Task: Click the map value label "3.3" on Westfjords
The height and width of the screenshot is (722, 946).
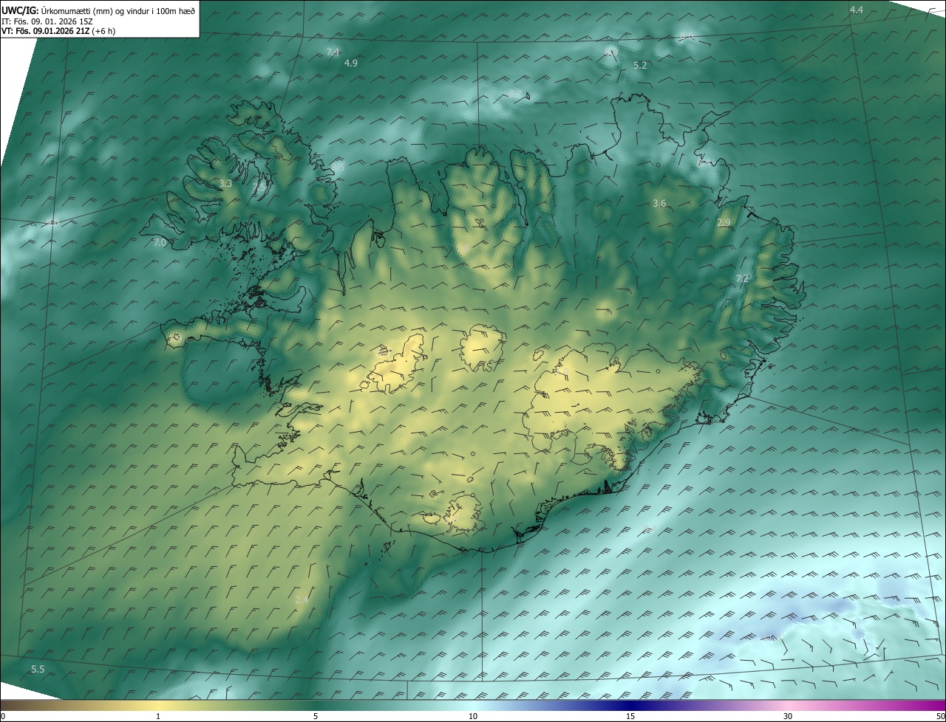Action: pos(225,183)
